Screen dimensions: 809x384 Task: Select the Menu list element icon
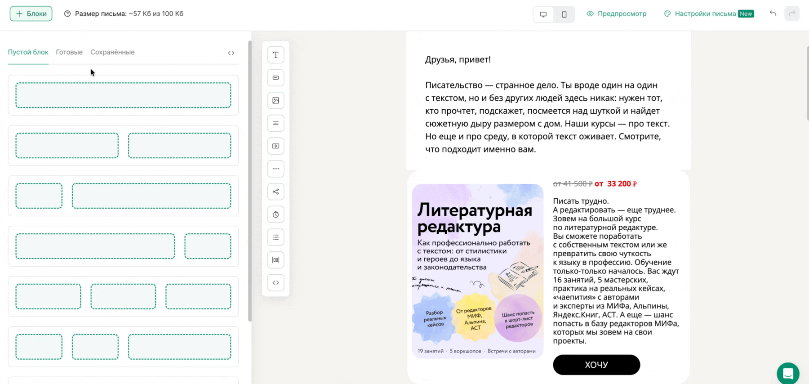point(276,237)
